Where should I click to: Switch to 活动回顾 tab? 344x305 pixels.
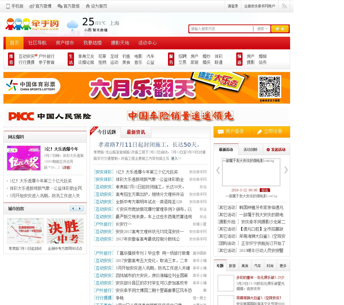pyautogui.click(x=250, y=149)
